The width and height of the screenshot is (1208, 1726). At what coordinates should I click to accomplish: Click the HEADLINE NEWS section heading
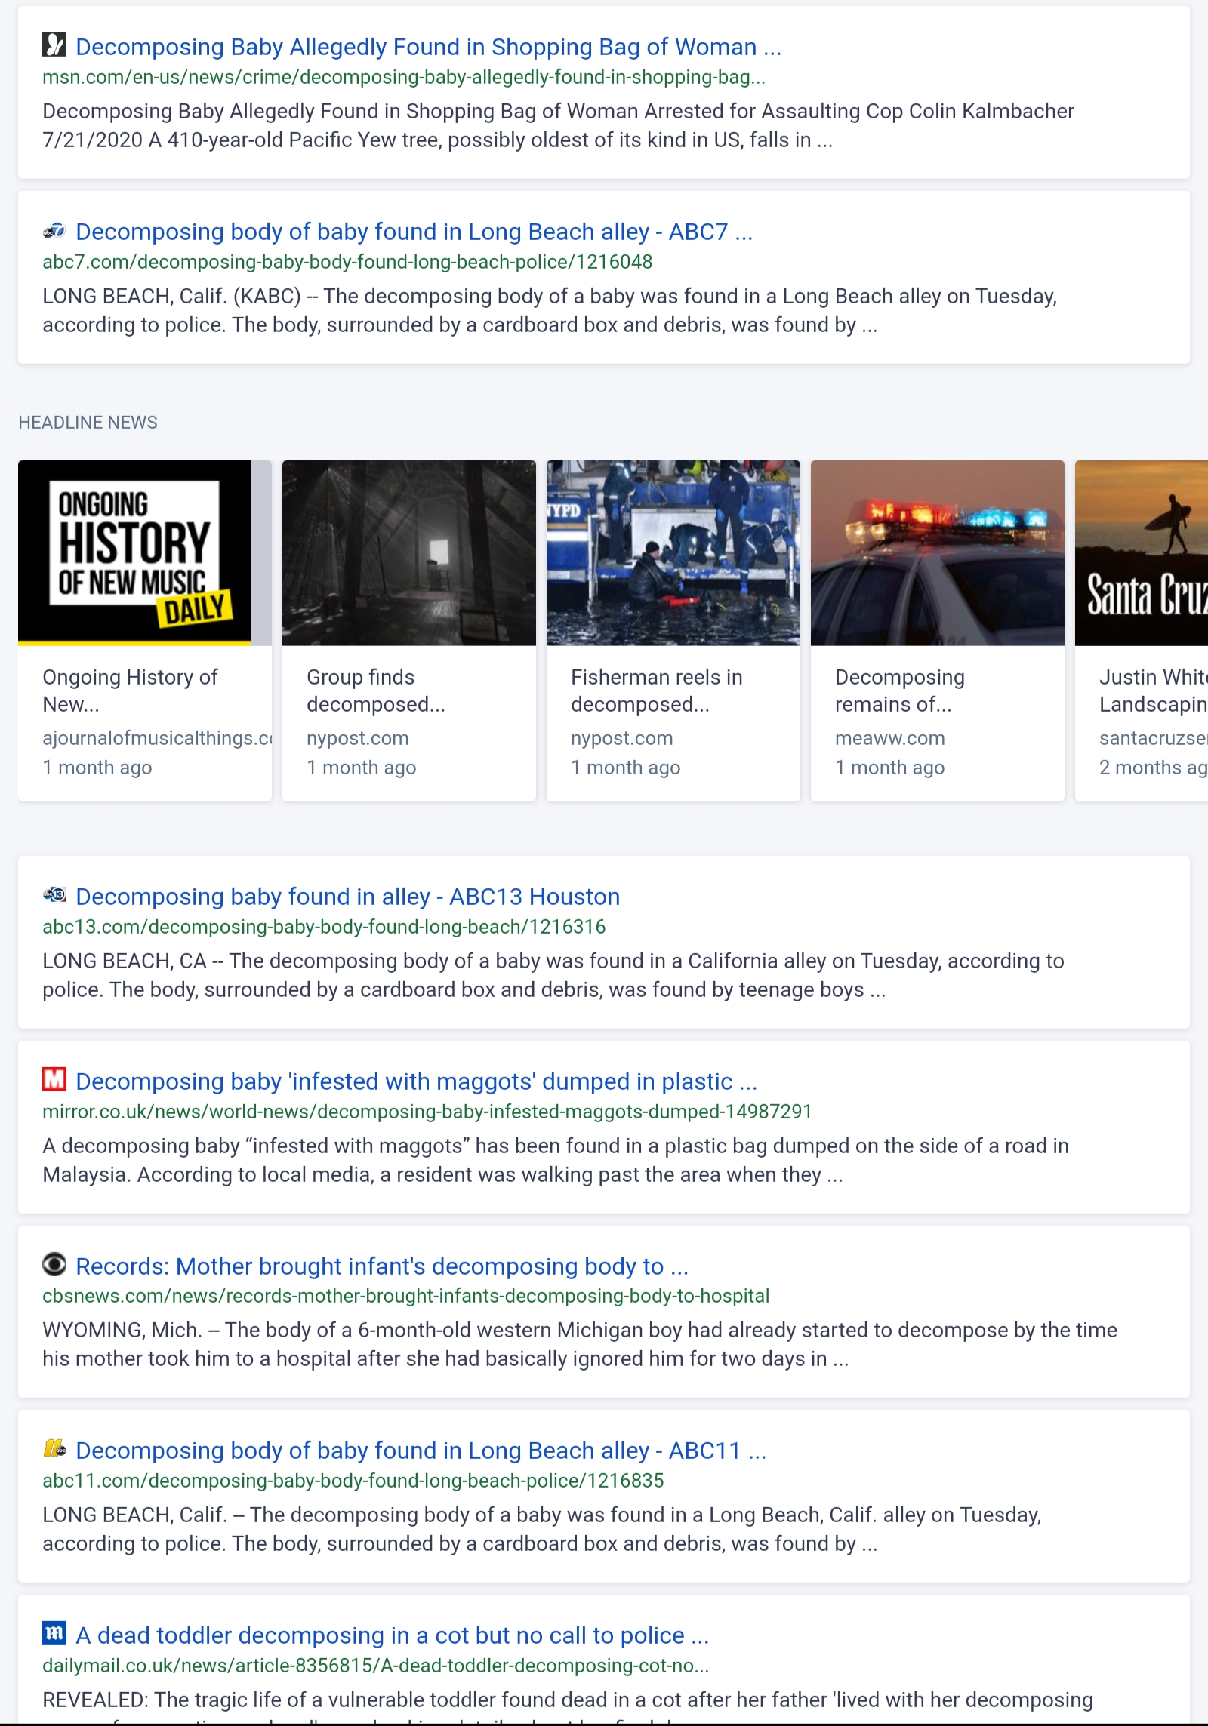[x=88, y=423]
